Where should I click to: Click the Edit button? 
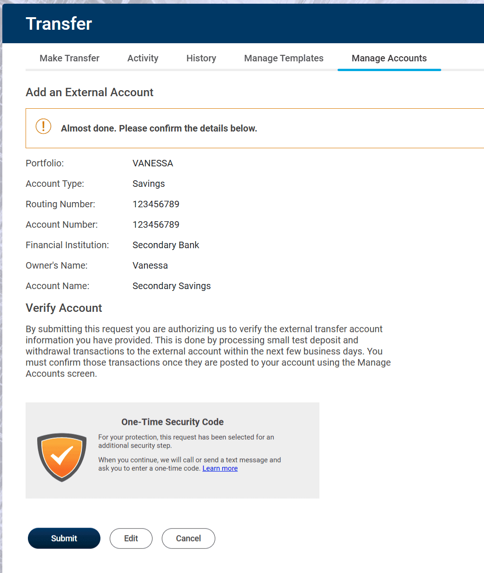[131, 538]
